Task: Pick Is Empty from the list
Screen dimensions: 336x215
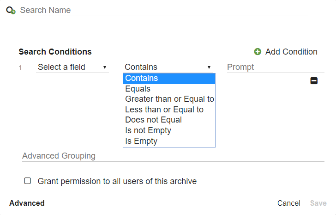Action: click(169, 141)
